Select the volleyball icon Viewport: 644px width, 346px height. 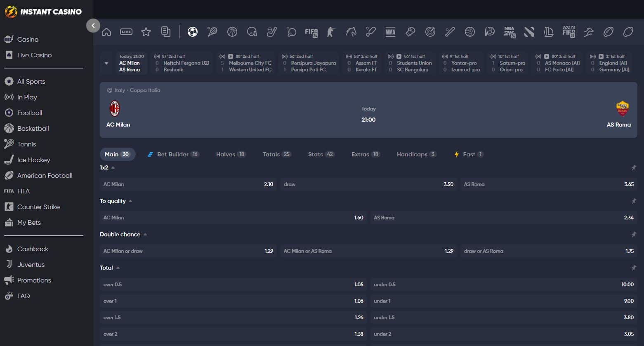(x=470, y=32)
